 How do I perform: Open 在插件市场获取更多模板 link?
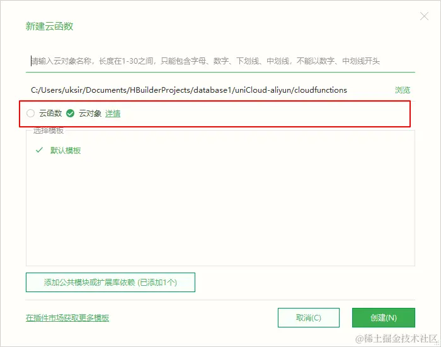point(67,318)
